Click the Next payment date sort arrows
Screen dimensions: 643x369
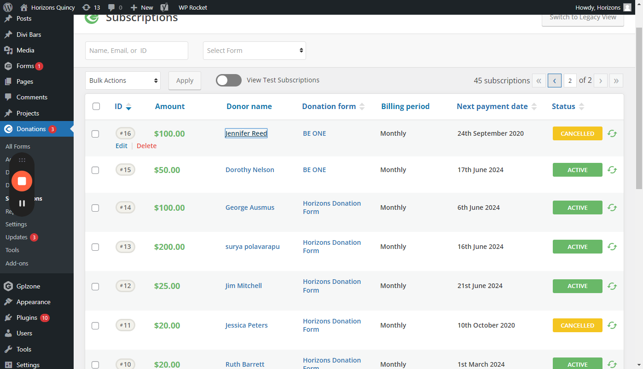[534, 107]
